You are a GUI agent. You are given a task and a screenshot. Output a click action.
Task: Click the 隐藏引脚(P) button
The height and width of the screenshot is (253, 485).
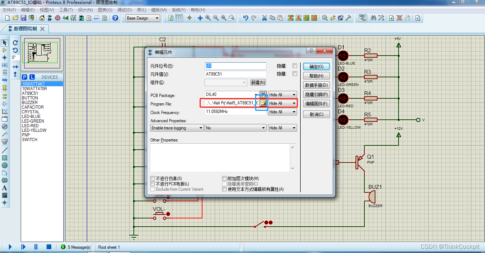tap(316, 94)
